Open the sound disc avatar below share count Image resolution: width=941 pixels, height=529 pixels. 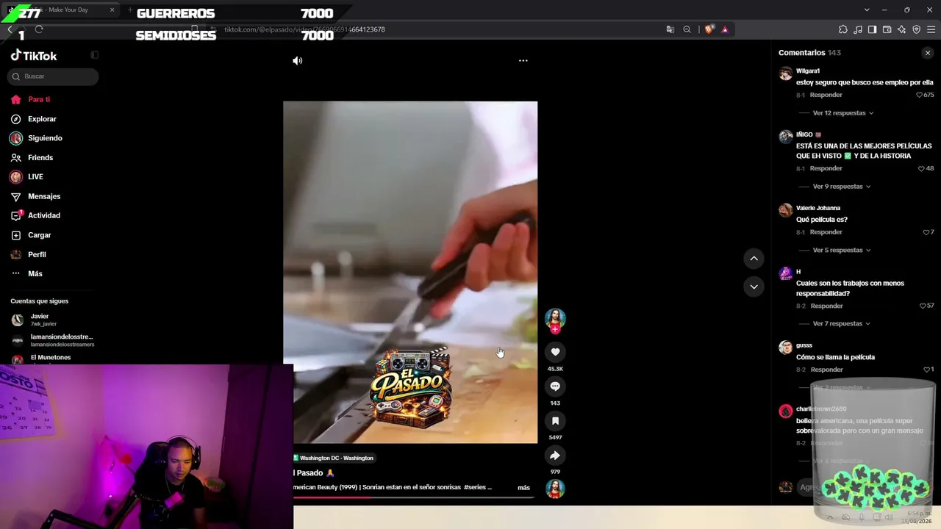click(x=555, y=489)
